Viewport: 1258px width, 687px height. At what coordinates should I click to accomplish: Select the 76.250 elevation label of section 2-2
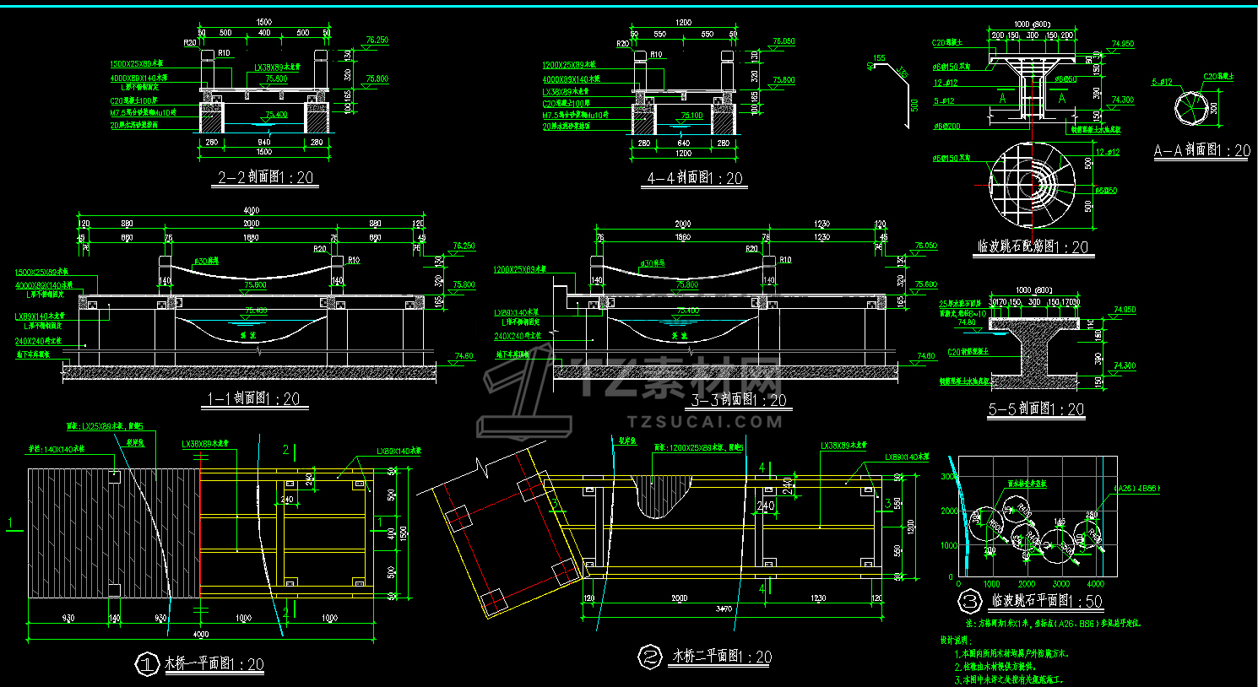pos(377,40)
